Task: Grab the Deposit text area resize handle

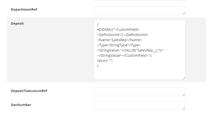Action: pos(184,78)
